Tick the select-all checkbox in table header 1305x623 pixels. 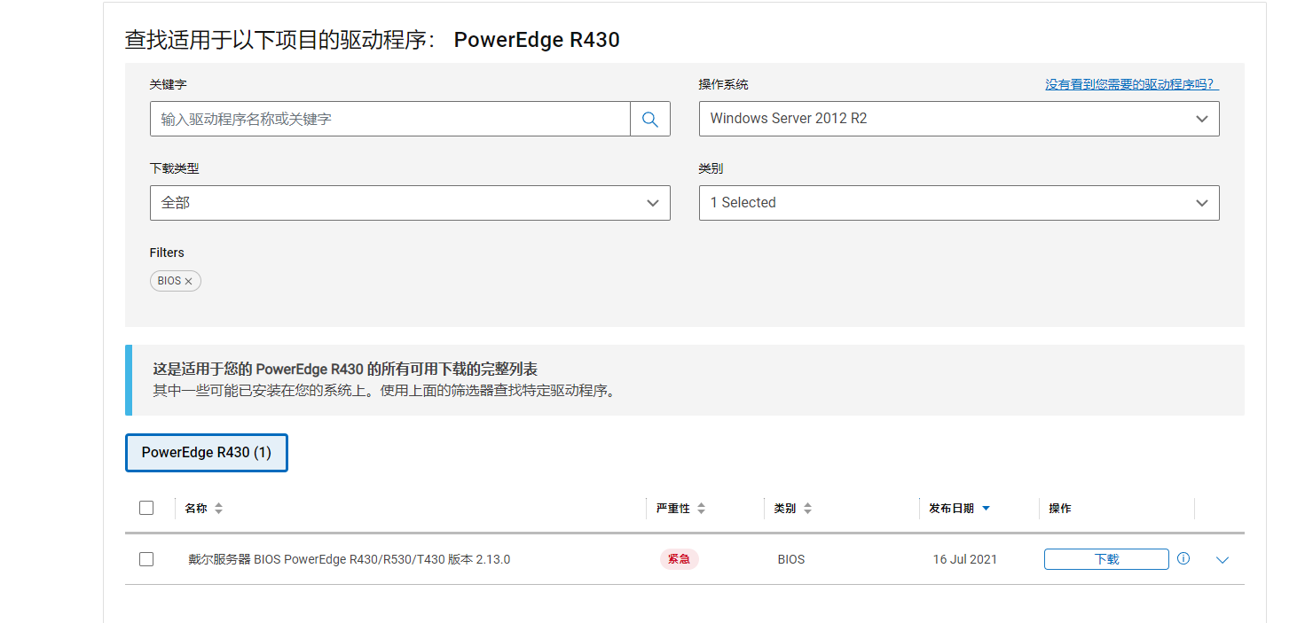(x=146, y=508)
